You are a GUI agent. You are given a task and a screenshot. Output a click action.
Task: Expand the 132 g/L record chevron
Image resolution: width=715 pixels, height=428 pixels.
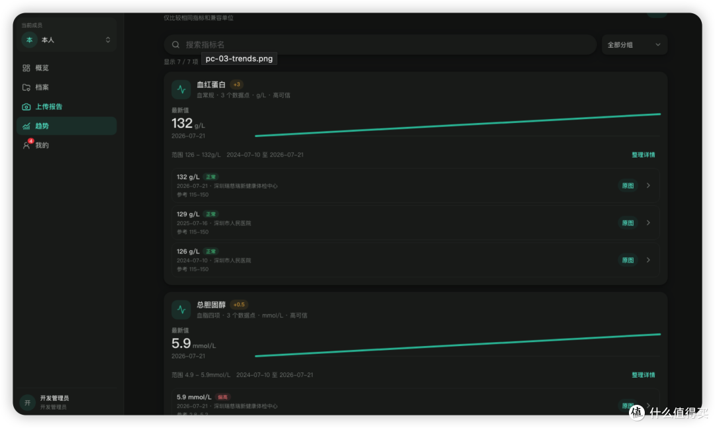click(648, 185)
